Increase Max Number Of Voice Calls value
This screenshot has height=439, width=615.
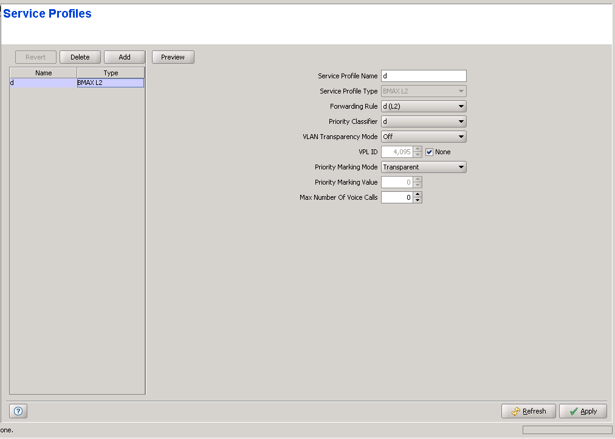click(417, 194)
